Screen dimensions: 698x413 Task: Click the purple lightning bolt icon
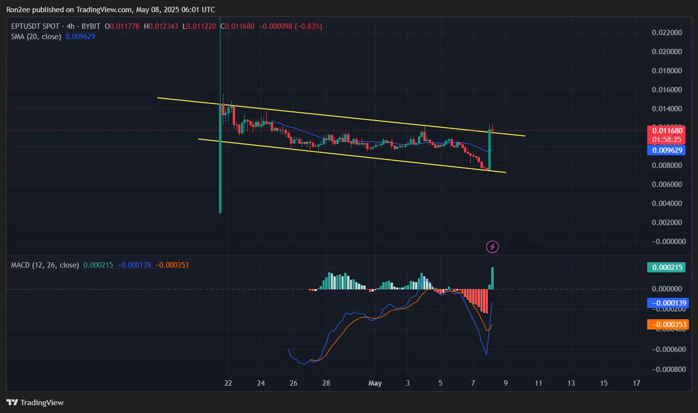click(x=492, y=247)
